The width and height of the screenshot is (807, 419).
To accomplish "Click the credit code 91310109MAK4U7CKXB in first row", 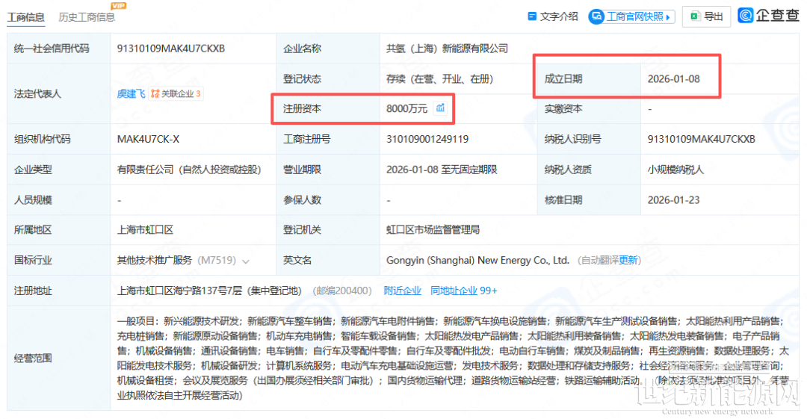I will [x=171, y=49].
